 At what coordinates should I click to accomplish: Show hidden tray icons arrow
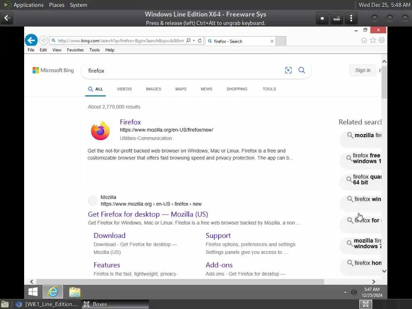click(345, 292)
